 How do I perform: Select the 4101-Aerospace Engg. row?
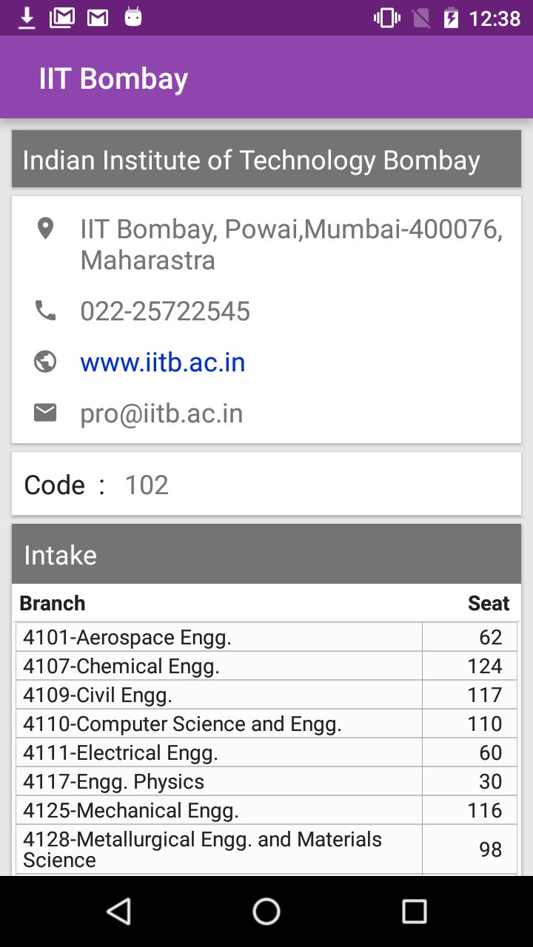(266, 637)
